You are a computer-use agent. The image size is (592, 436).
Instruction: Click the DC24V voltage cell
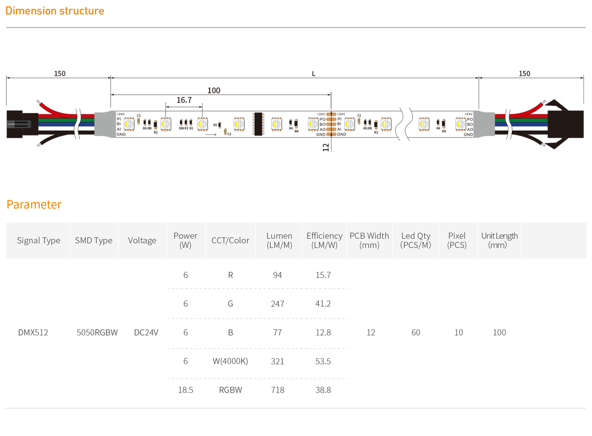pyautogui.click(x=146, y=332)
